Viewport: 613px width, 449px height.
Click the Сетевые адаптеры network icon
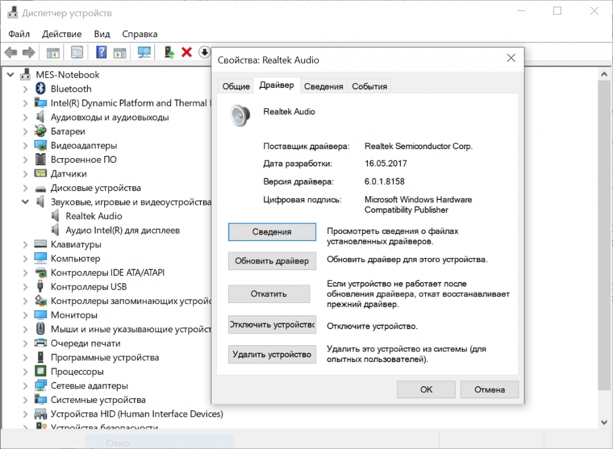coord(40,386)
